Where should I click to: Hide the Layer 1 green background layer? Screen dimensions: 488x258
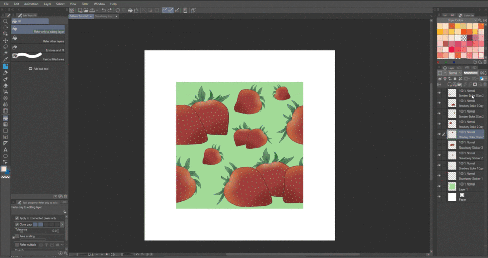pyautogui.click(x=439, y=186)
